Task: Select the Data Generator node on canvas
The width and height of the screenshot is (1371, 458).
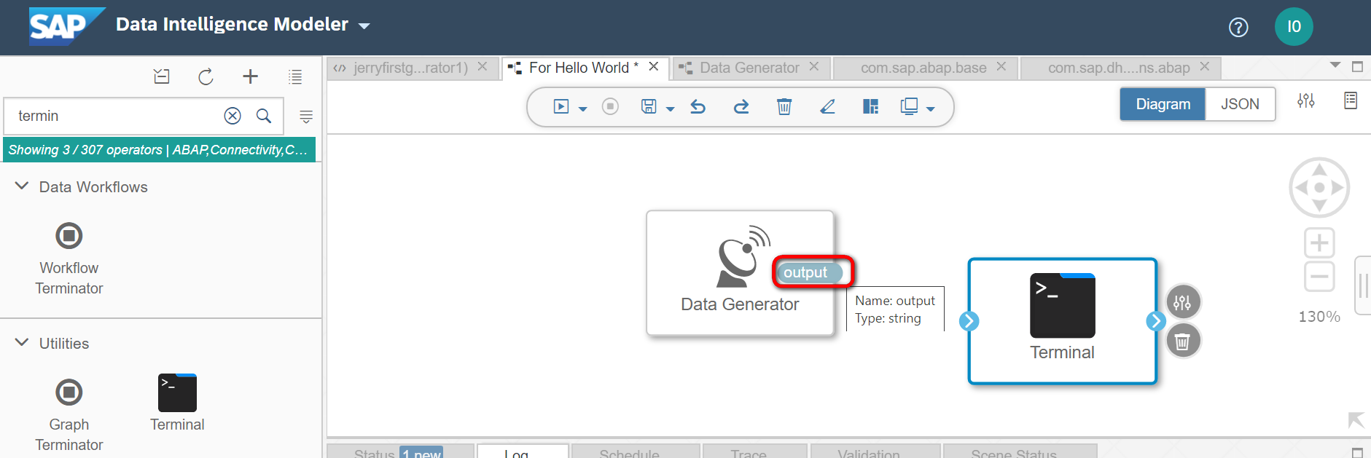Action: tap(739, 273)
